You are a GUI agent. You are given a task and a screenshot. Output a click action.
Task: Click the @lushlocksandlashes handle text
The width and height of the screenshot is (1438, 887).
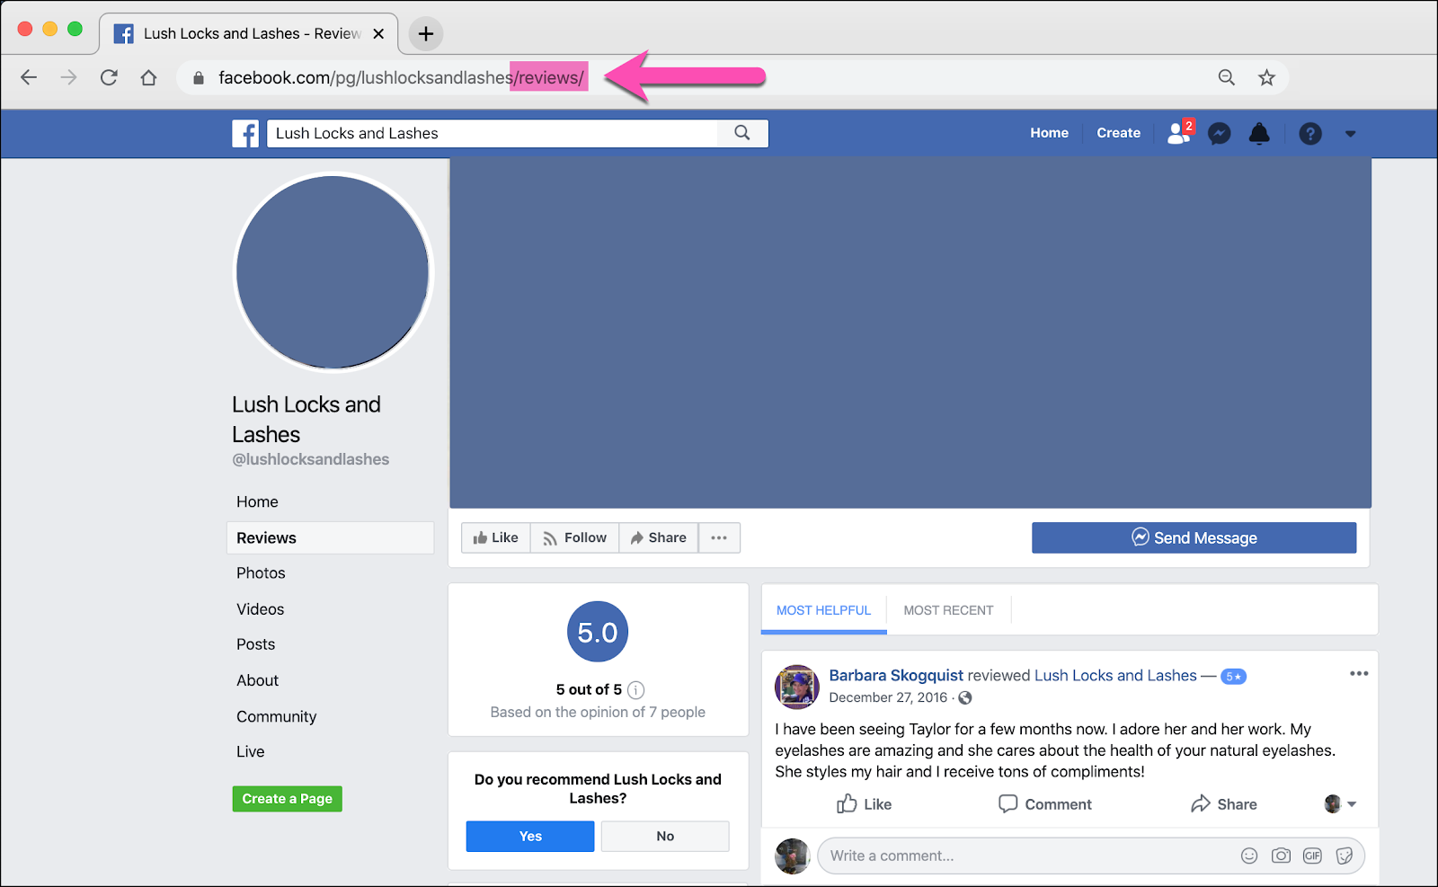(x=310, y=459)
